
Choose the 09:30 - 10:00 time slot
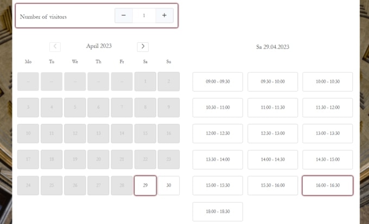tap(272, 82)
